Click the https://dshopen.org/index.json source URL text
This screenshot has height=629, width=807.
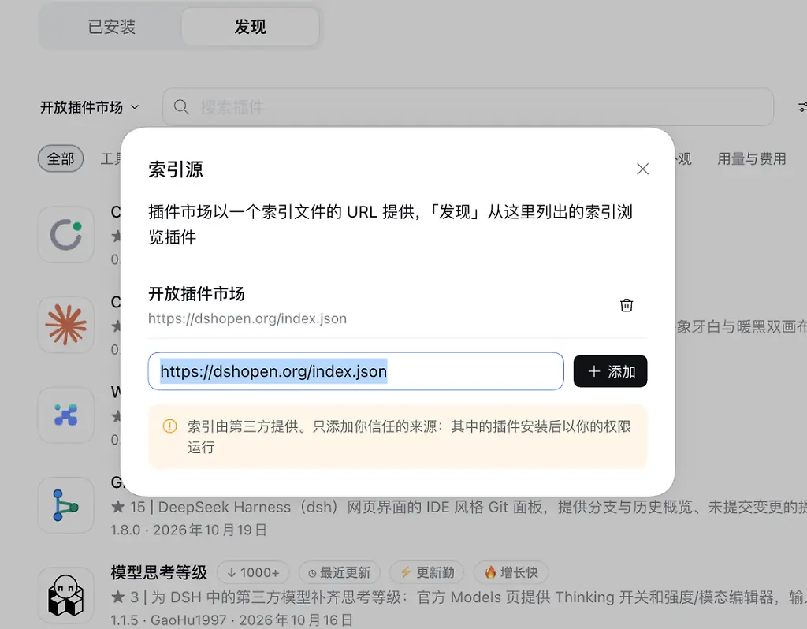(247, 318)
